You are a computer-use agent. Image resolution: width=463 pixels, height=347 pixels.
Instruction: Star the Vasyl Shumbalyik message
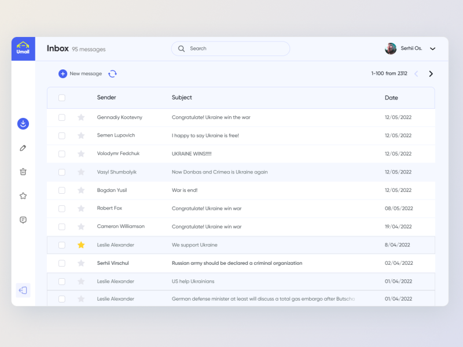[x=81, y=172]
